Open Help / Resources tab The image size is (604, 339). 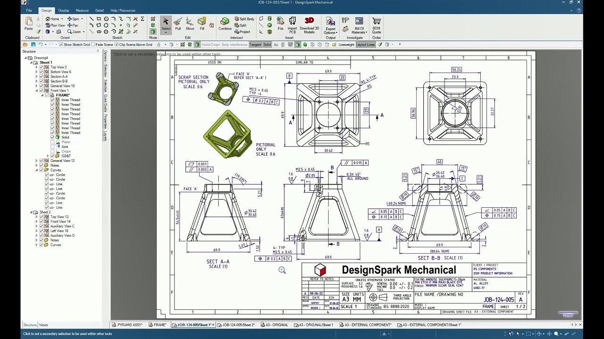123,10
